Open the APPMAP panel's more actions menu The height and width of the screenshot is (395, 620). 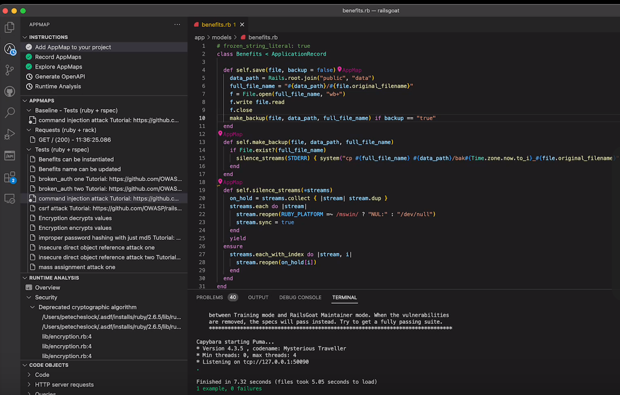click(177, 24)
